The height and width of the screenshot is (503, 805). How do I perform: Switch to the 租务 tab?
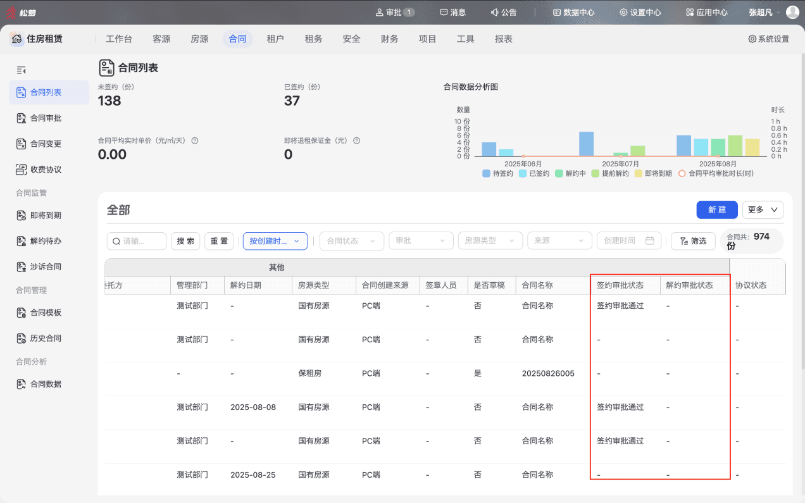[313, 39]
